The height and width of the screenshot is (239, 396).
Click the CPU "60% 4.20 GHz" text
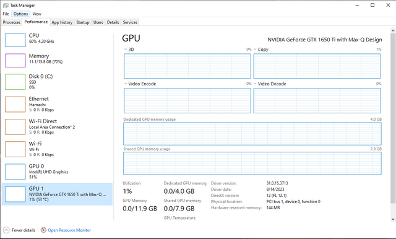click(x=41, y=41)
